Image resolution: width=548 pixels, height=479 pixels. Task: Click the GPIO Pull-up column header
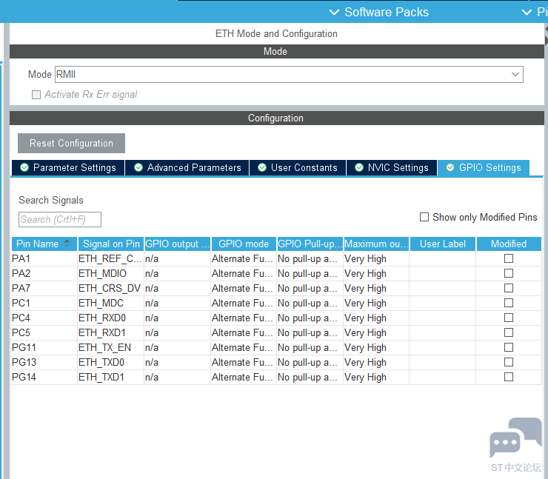click(x=310, y=244)
